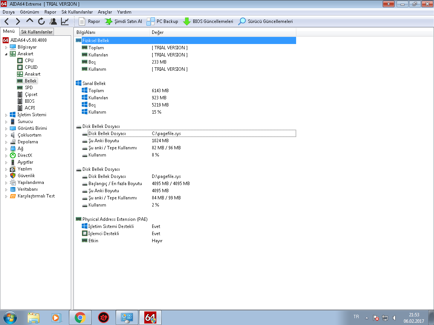Click the Yazılım tree icon

click(13, 169)
